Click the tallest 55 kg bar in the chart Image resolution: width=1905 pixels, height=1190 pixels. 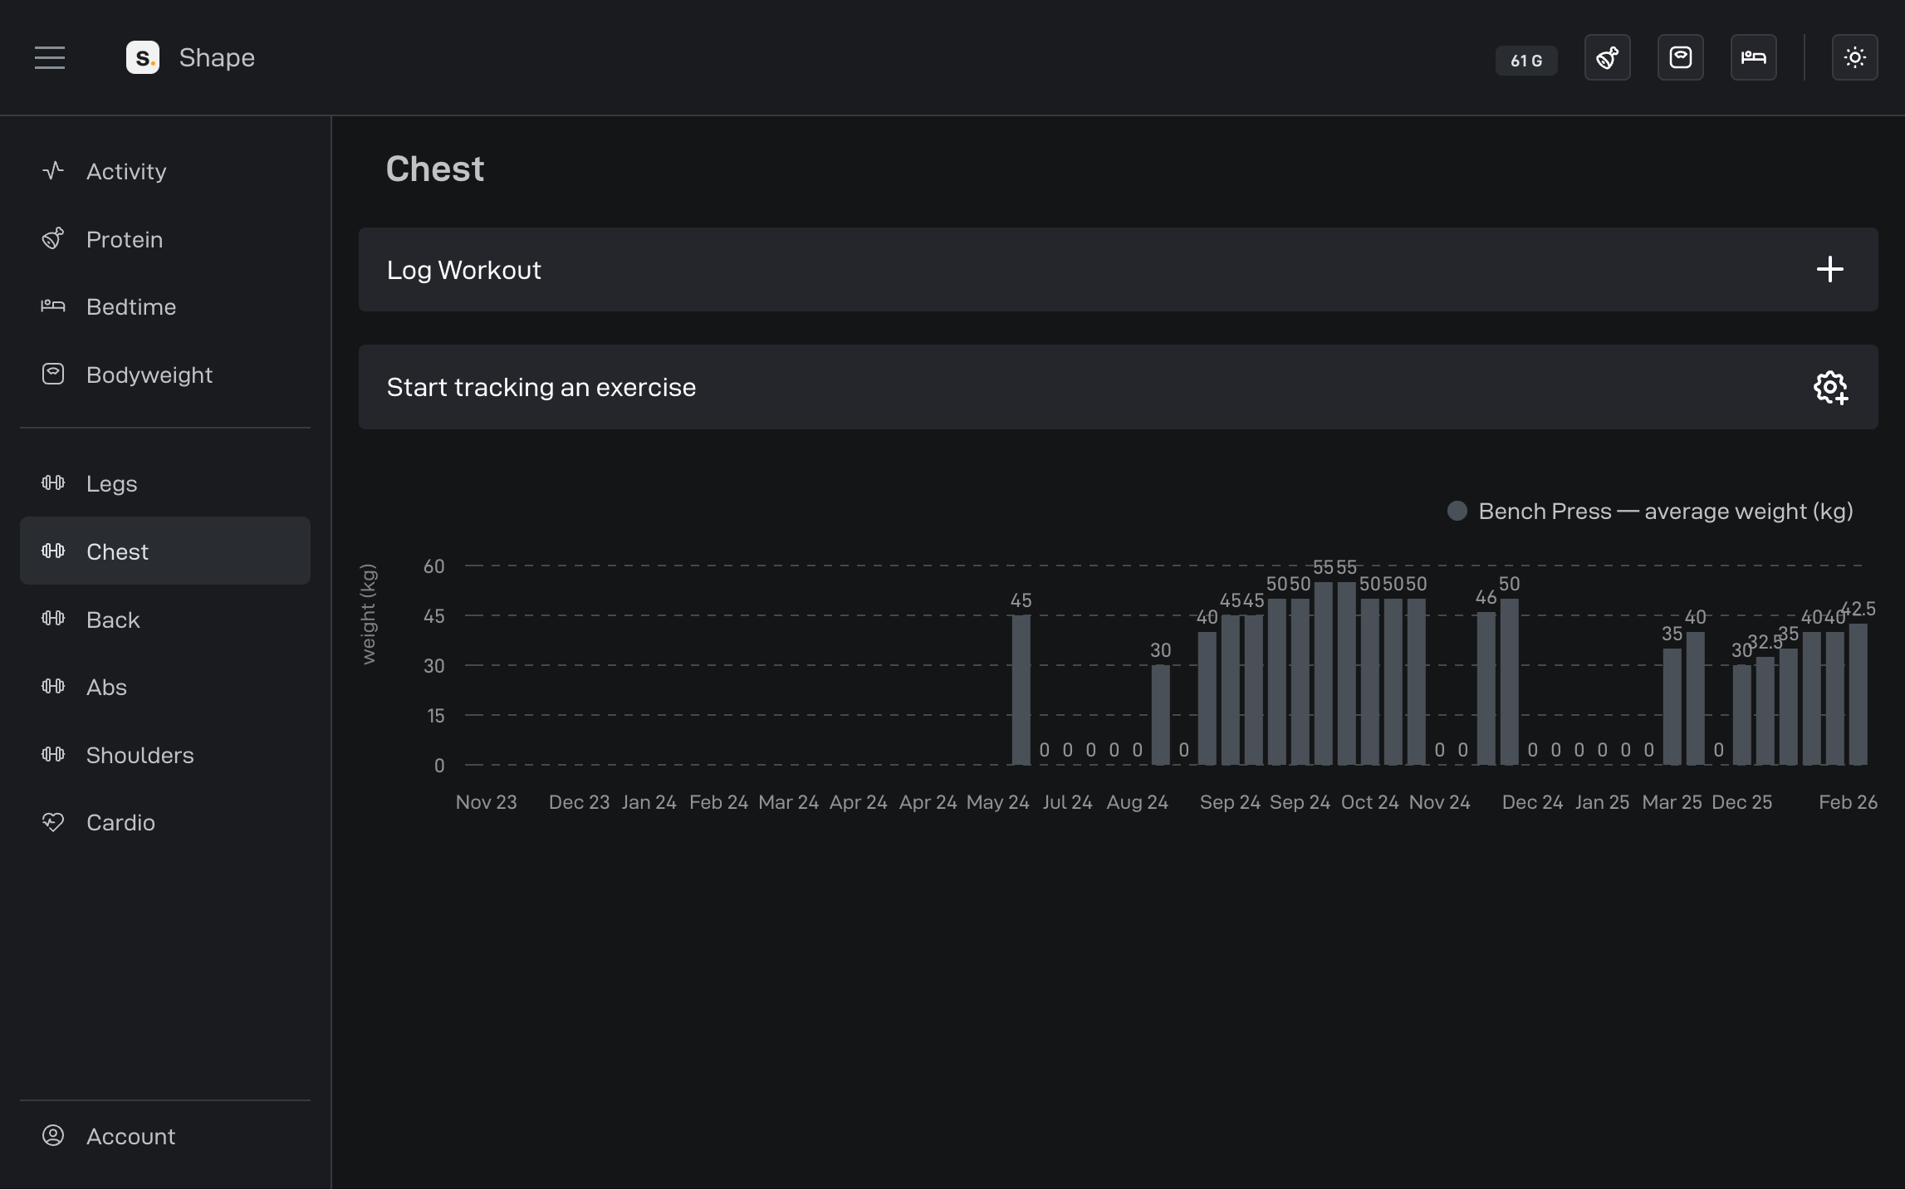click(x=1323, y=673)
